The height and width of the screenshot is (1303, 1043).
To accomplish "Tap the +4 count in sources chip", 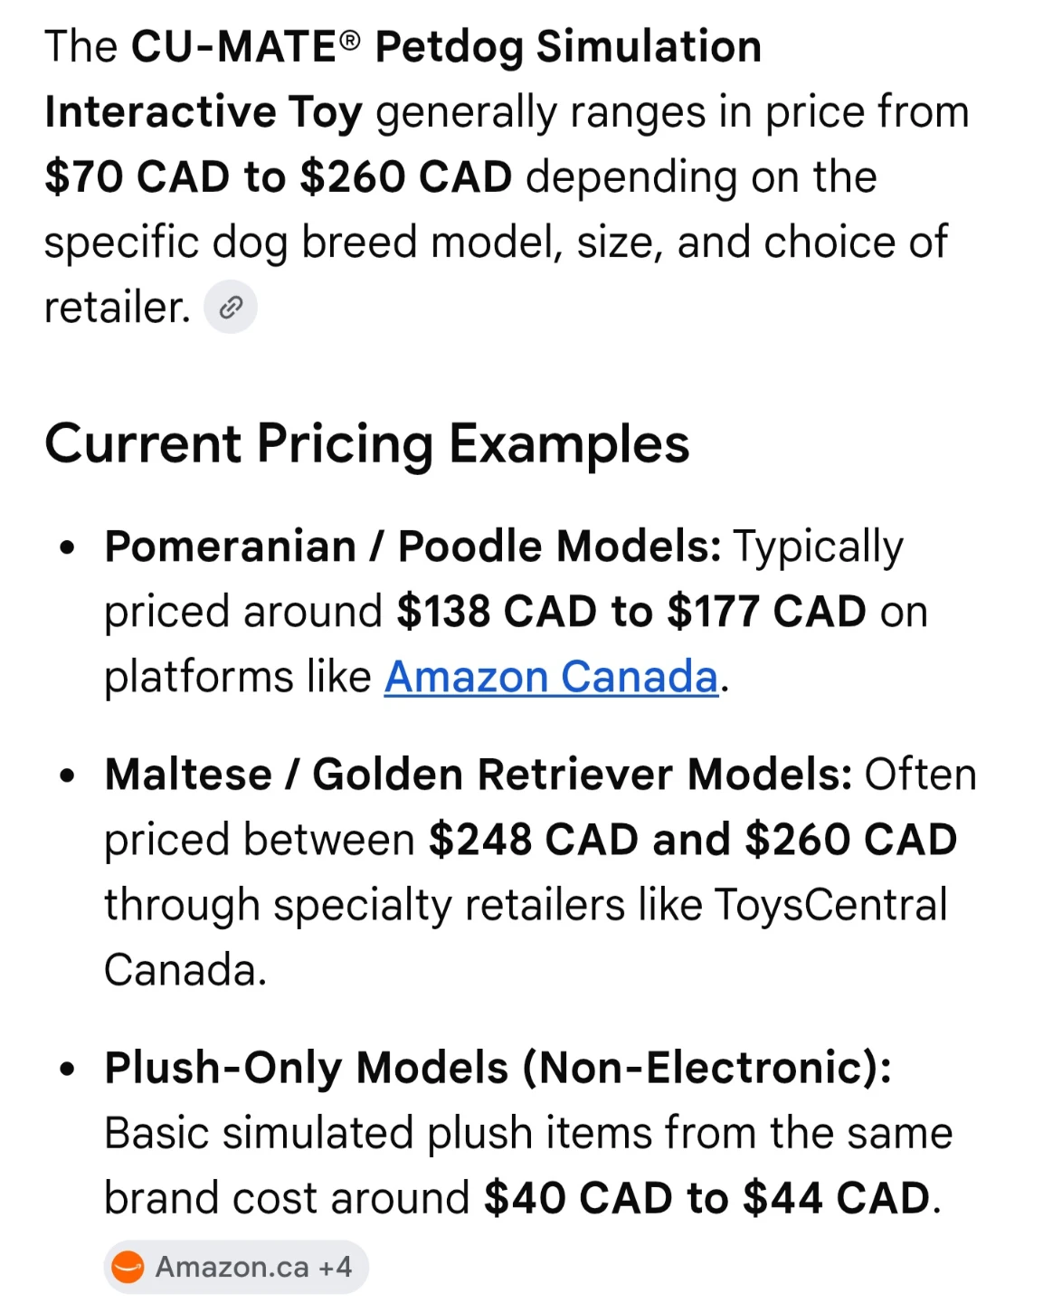I will (x=335, y=1267).
